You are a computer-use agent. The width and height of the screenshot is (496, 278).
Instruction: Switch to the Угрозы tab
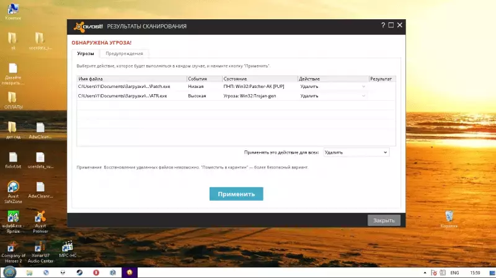86,53
